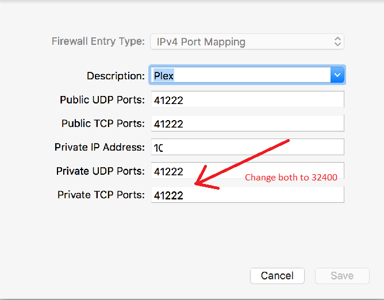This screenshot has height=300, width=384.
Task: Click the "Public TCP Ports:" label
Action: [x=103, y=124]
